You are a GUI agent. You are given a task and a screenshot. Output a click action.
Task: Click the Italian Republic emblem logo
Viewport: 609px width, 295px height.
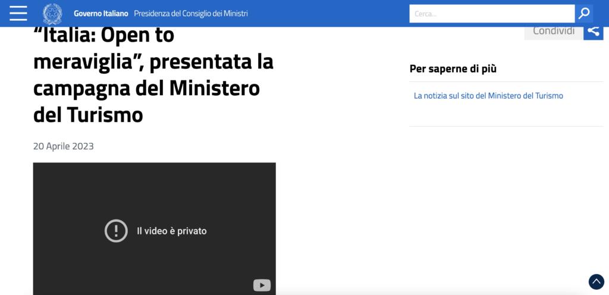point(52,13)
